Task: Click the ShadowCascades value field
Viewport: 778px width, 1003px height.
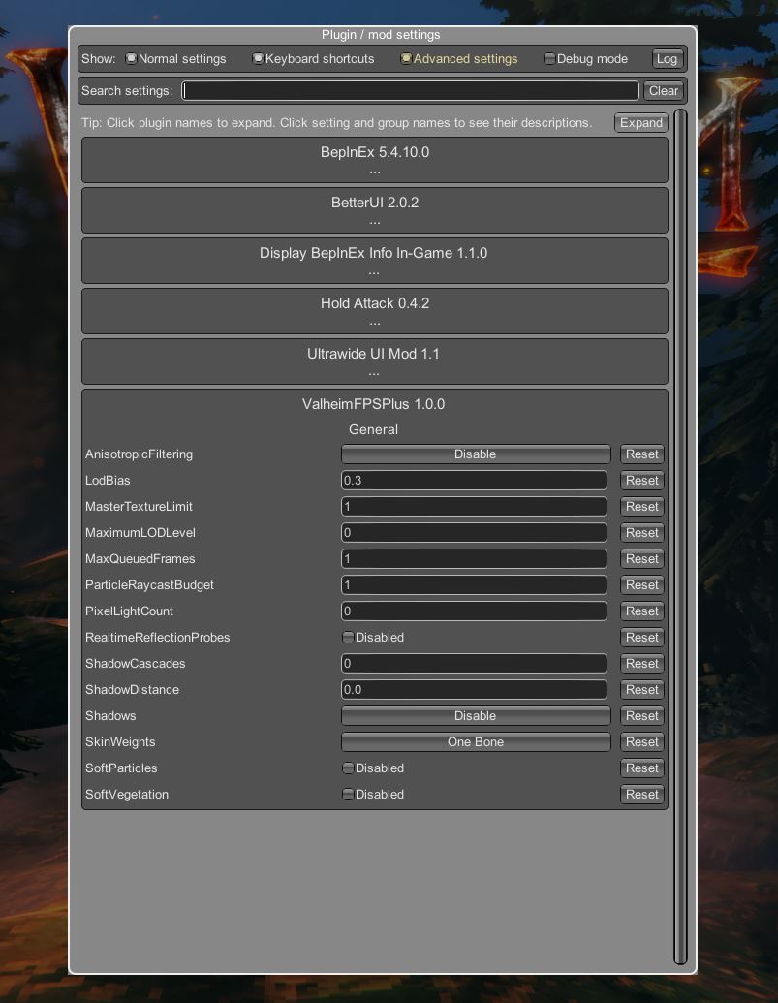Action: pyautogui.click(x=474, y=663)
